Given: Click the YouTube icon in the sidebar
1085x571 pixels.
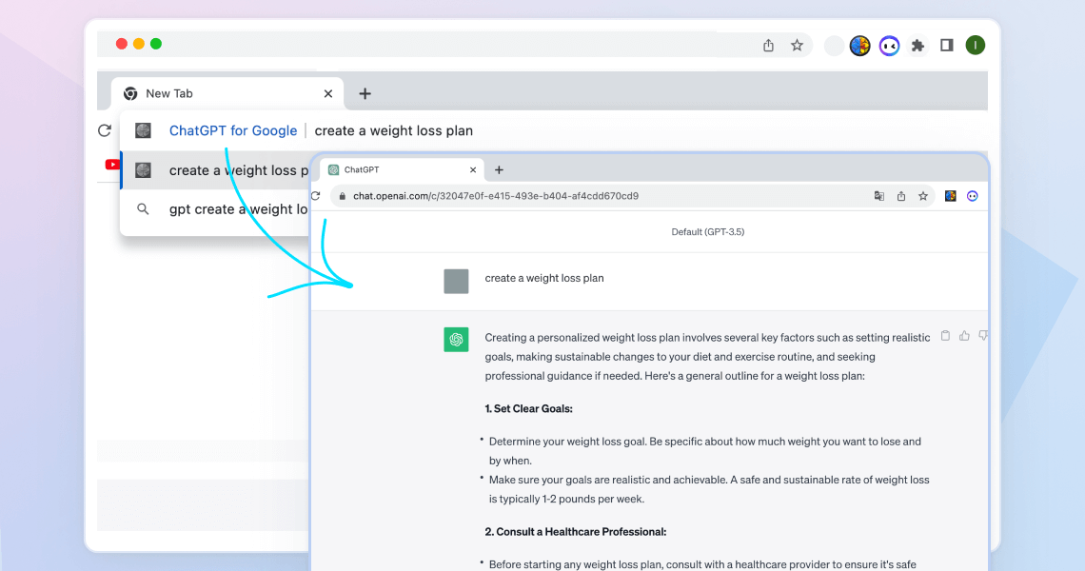Looking at the screenshot, I should point(112,163).
